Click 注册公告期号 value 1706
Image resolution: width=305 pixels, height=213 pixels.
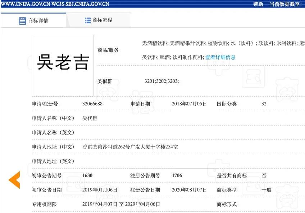click(177, 175)
